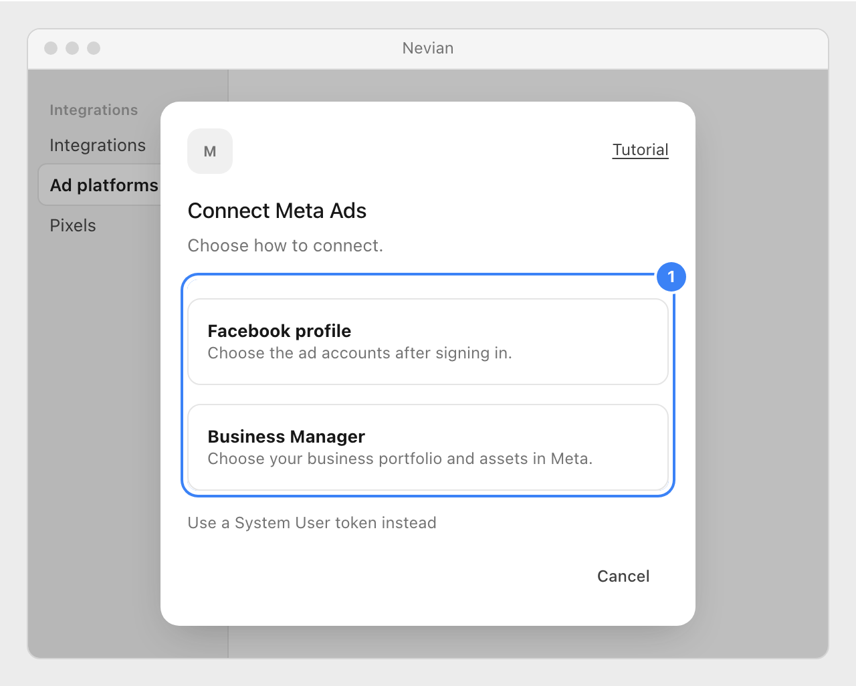Click the gray 'Integrations' section header
The height and width of the screenshot is (686, 856).
pyautogui.click(x=94, y=110)
